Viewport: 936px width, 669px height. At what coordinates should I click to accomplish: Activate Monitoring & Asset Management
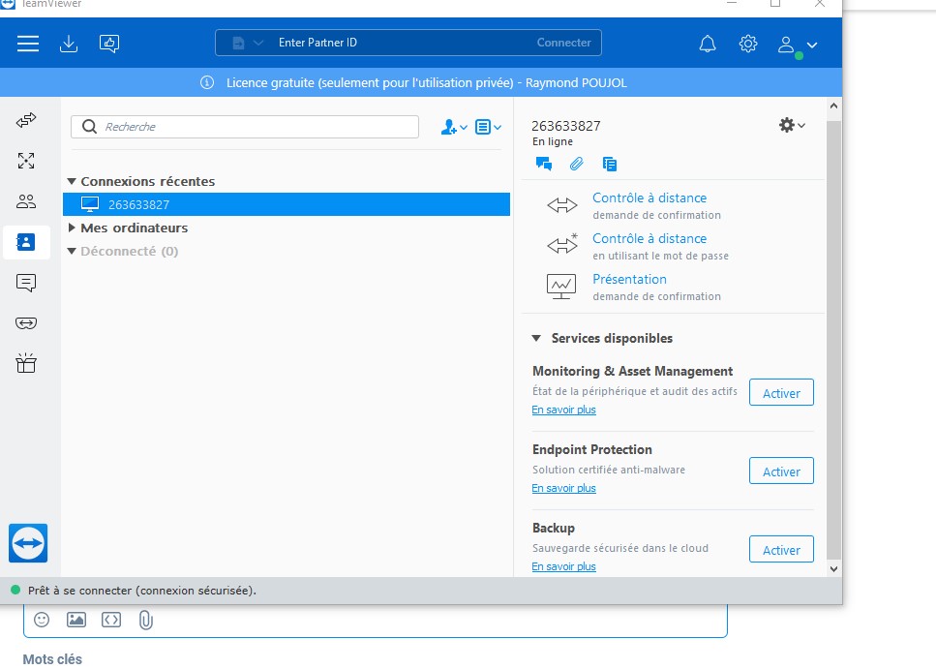pos(781,392)
